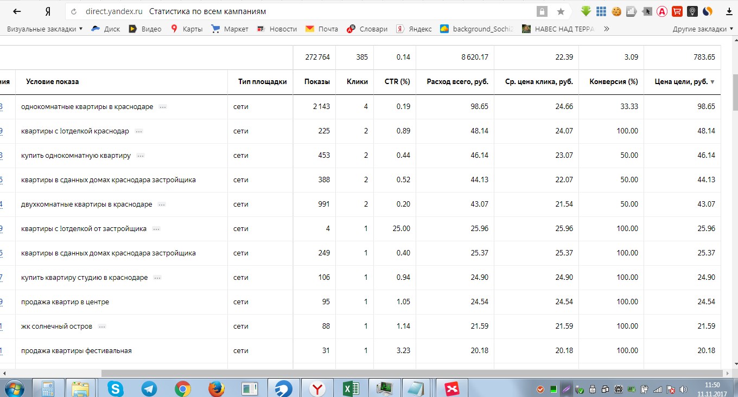
Task: Open the 'Видео' bookmark
Action: click(x=145, y=29)
